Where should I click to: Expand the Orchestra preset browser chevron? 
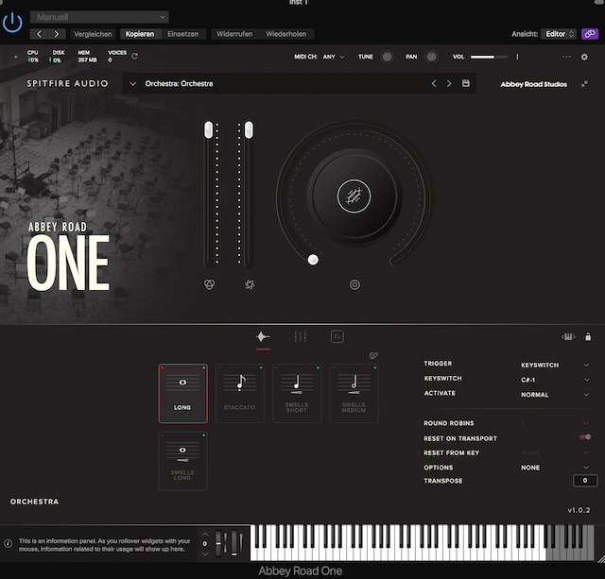(x=132, y=84)
